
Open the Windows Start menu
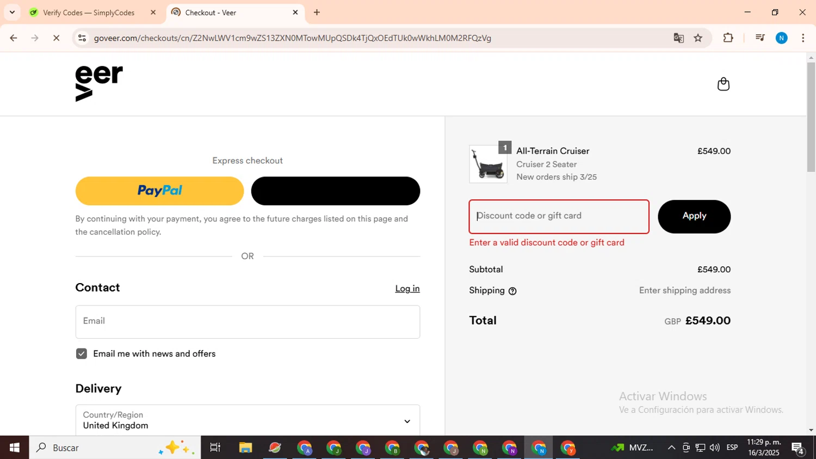tap(14, 448)
